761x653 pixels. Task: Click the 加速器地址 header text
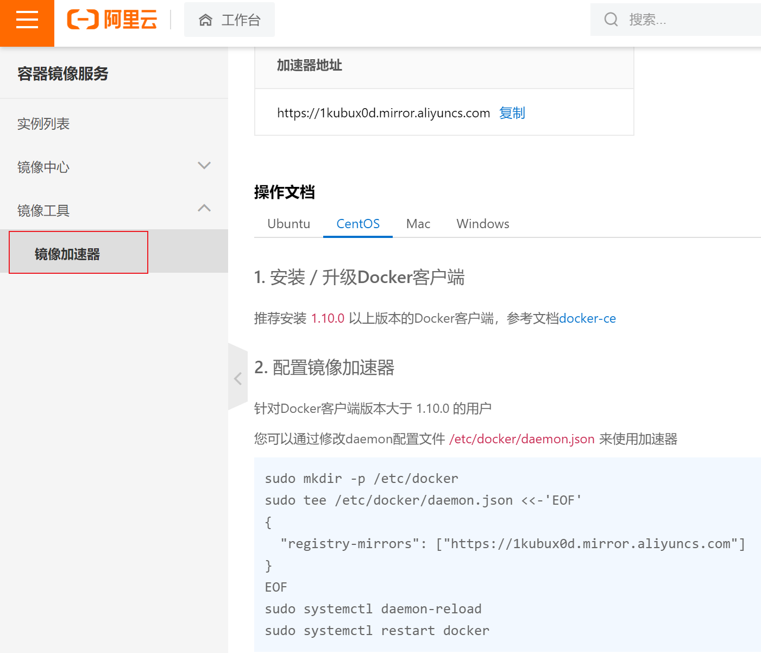point(310,65)
